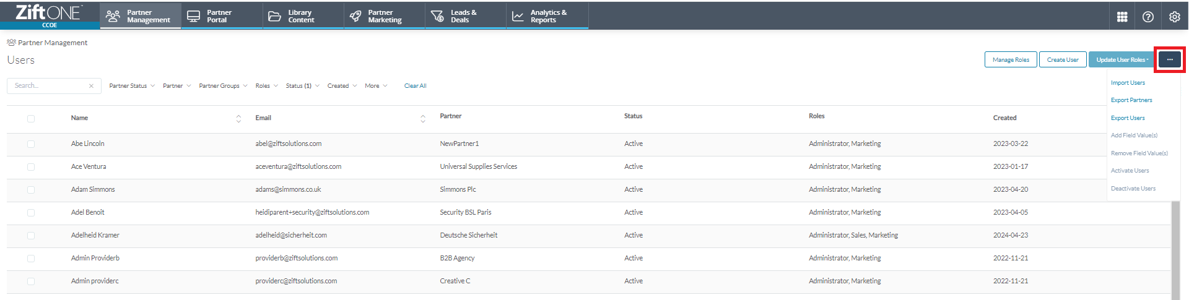The width and height of the screenshot is (1189, 300).
Task: Select Activate Users menu item
Action: coord(1130,171)
